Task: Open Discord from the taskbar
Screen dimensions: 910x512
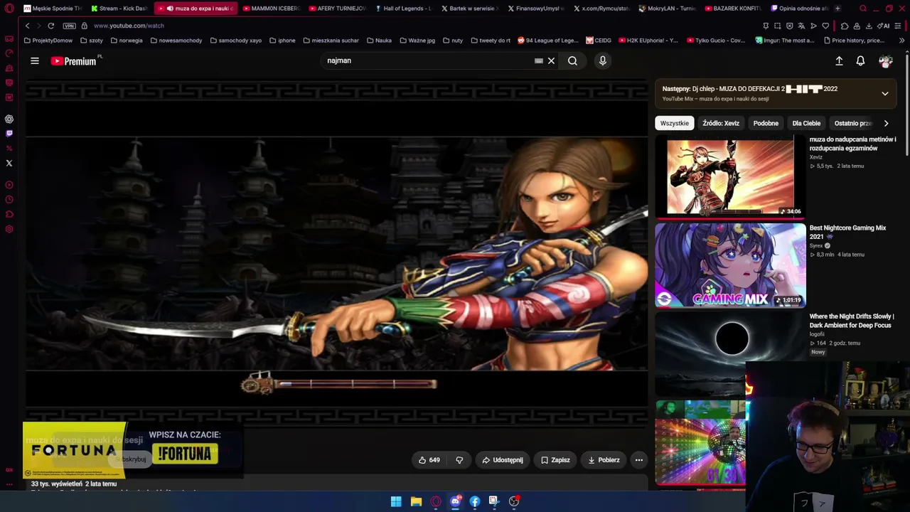Action: (456, 501)
